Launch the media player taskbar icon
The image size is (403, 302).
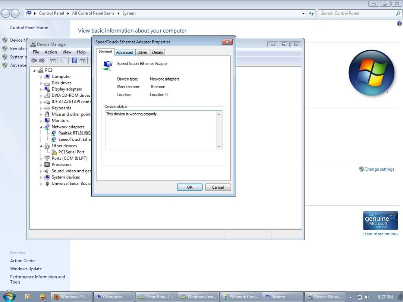pyautogui.click(x=27, y=297)
